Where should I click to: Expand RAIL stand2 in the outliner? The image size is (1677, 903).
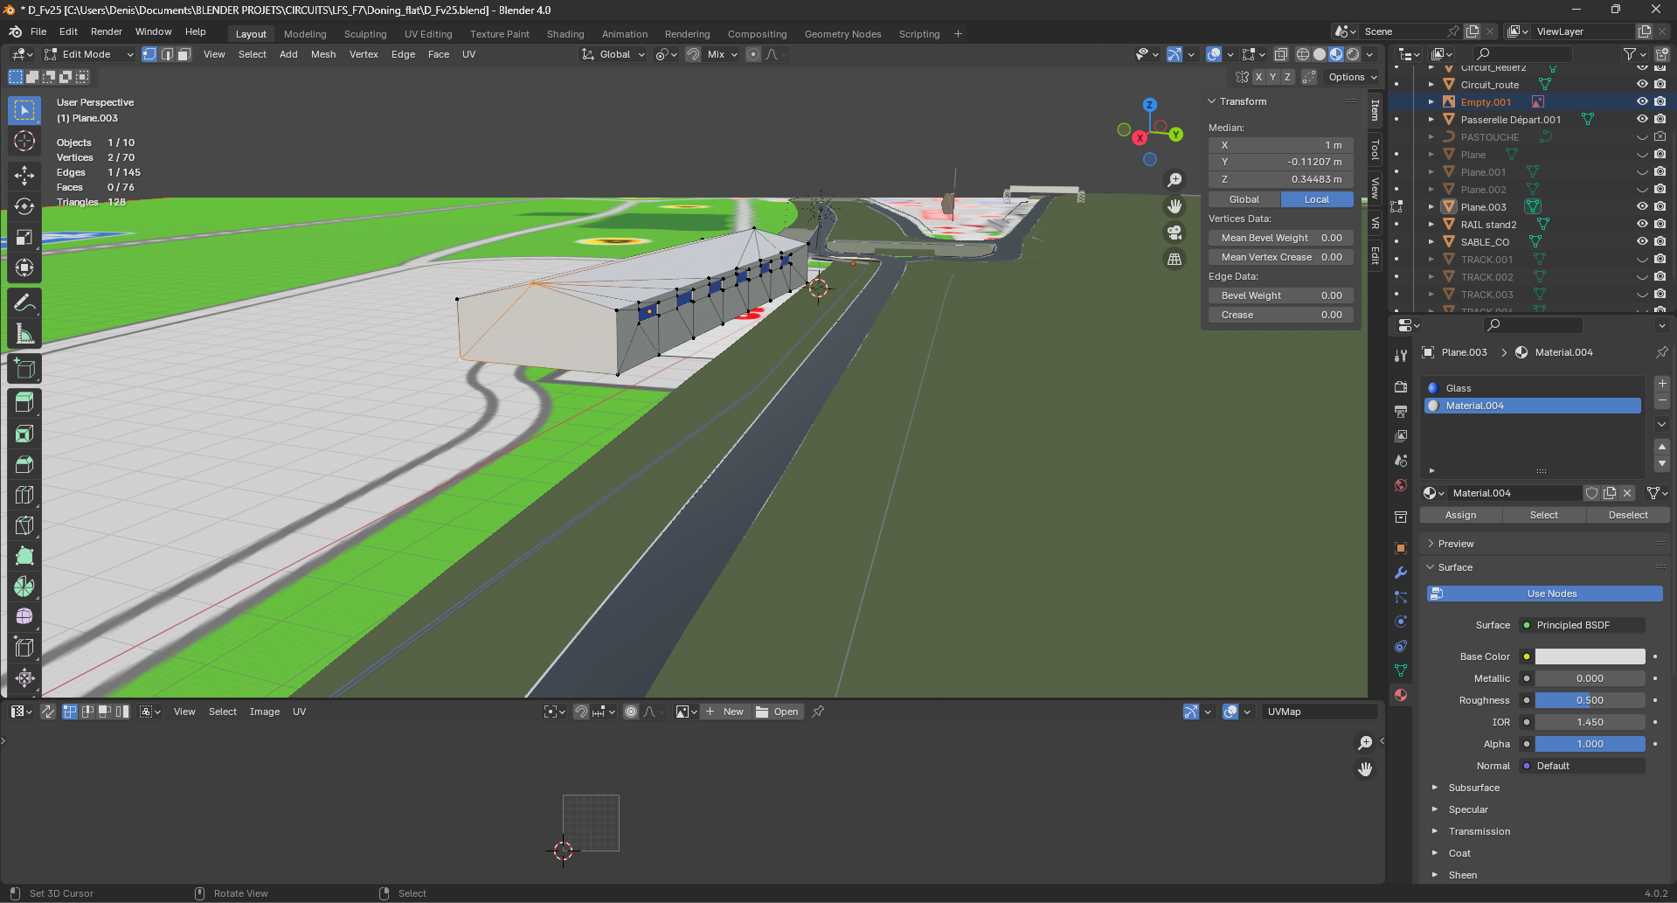pyautogui.click(x=1431, y=225)
